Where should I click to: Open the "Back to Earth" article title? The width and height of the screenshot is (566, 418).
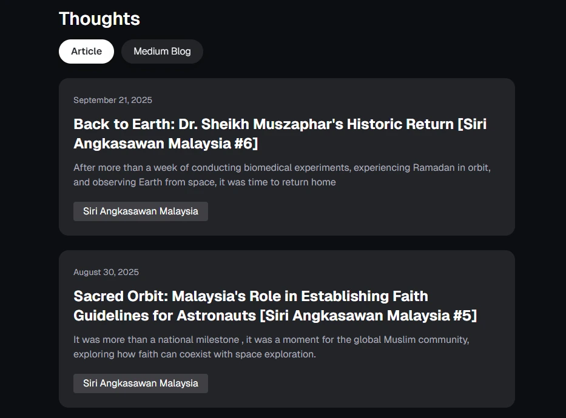[280, 133]
